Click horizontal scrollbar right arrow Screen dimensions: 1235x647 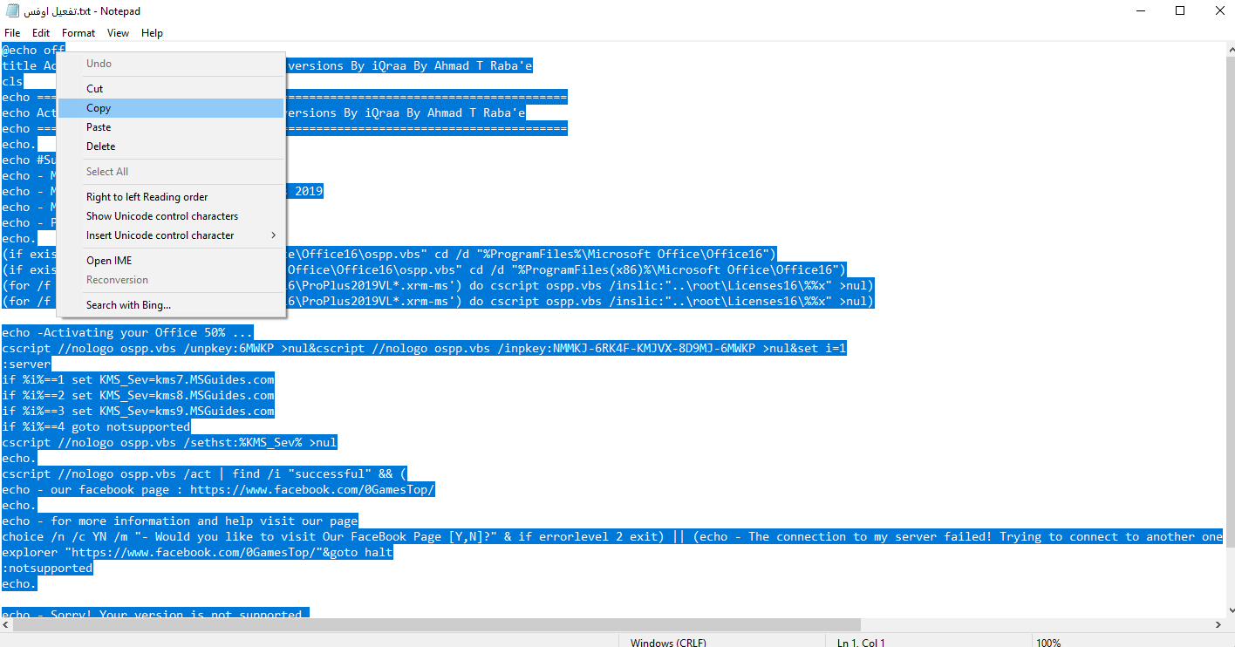1218,625
